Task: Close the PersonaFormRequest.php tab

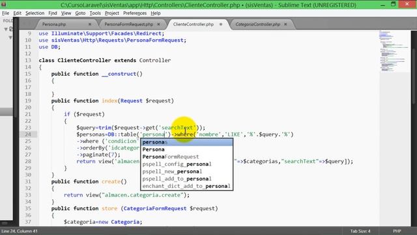Action: tap(159, 24)
